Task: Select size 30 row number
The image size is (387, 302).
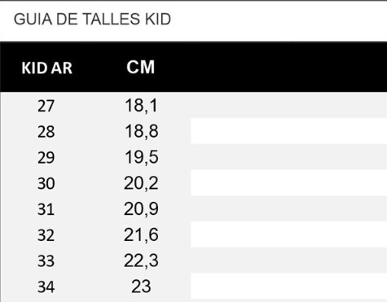Action: [x=46, y=183]
